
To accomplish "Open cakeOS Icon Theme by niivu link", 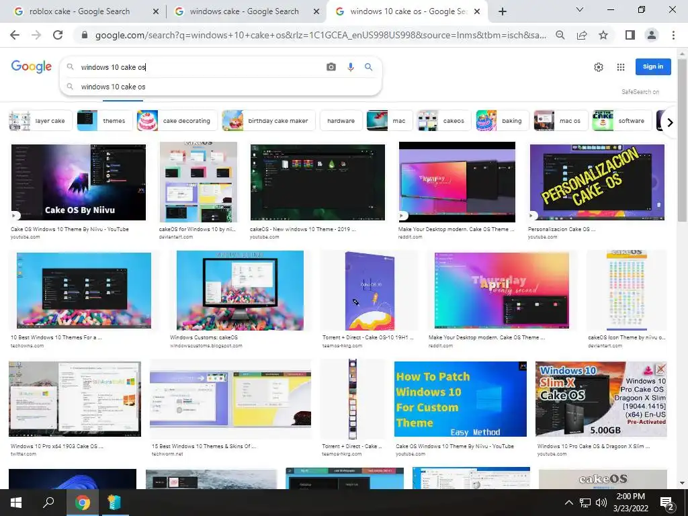I will pyautogui.click(x=627, y=337).
